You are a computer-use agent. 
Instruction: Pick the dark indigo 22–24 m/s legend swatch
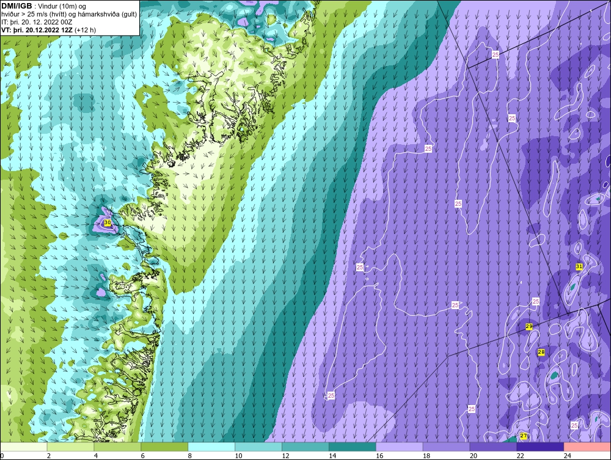tap(540, 447)
